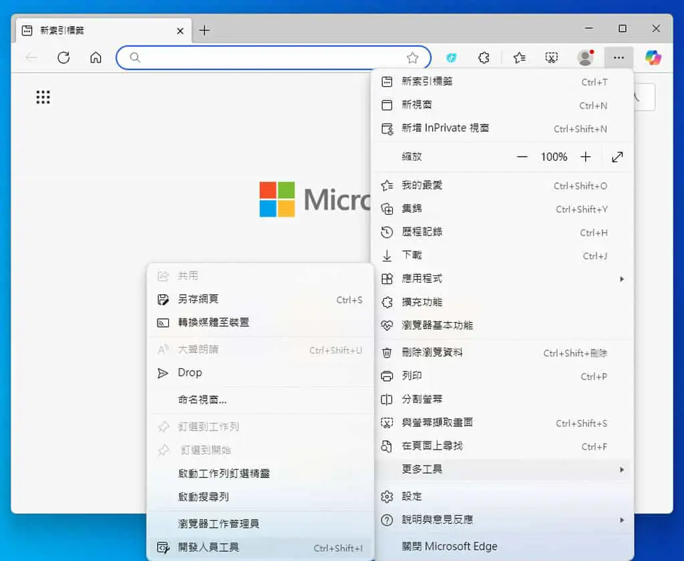This screenshot has height=561, width=684.
Task: Open 瀏覽器工作管理員
Action: point(260,524)
